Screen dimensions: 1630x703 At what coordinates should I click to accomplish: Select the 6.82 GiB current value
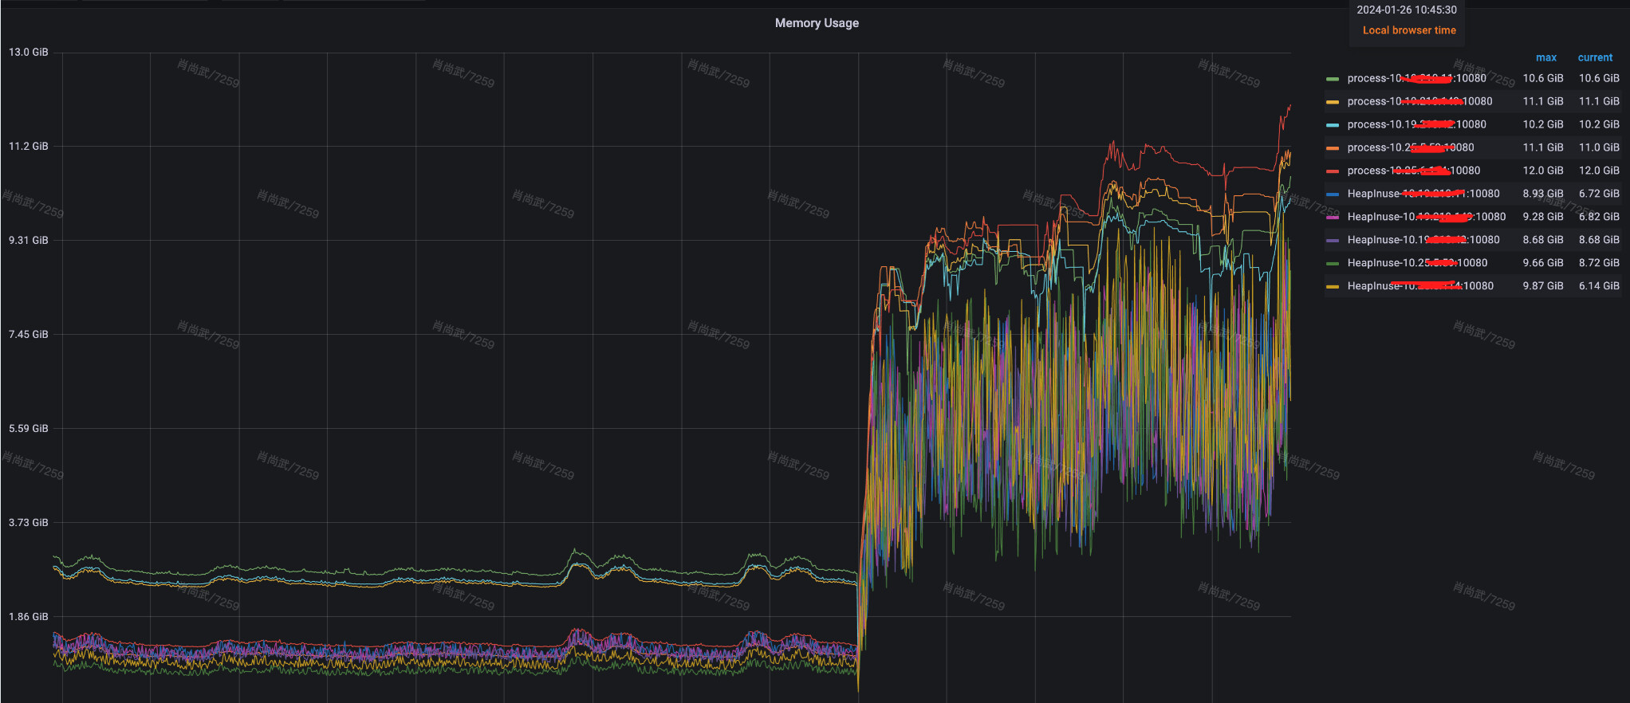1599,217
